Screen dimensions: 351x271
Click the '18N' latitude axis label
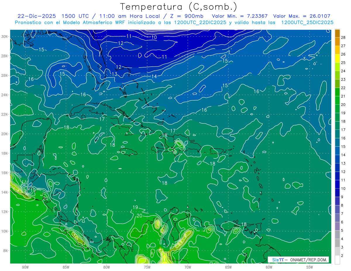pyautogui.click(x=5, y=153)
